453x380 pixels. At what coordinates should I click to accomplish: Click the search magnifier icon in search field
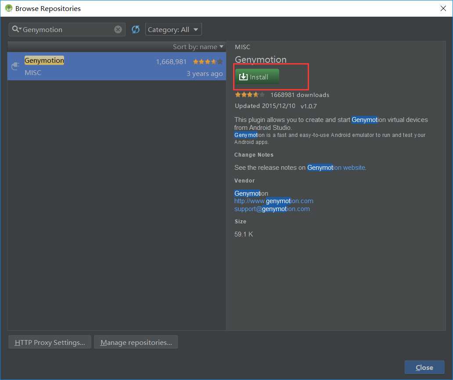tap(16, 29)
